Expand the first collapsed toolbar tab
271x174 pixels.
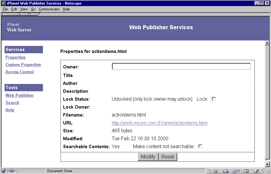[10, 14]
